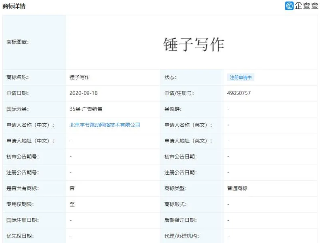This screenshot has height=246, width=320.
Task: Select the 至 exclusive-right period value
Action: (72, 204)
